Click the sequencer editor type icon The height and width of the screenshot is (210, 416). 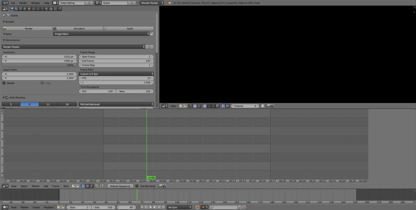click(x=5, y=186)
